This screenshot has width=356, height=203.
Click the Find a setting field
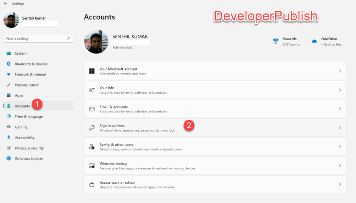tap(39, 38)
